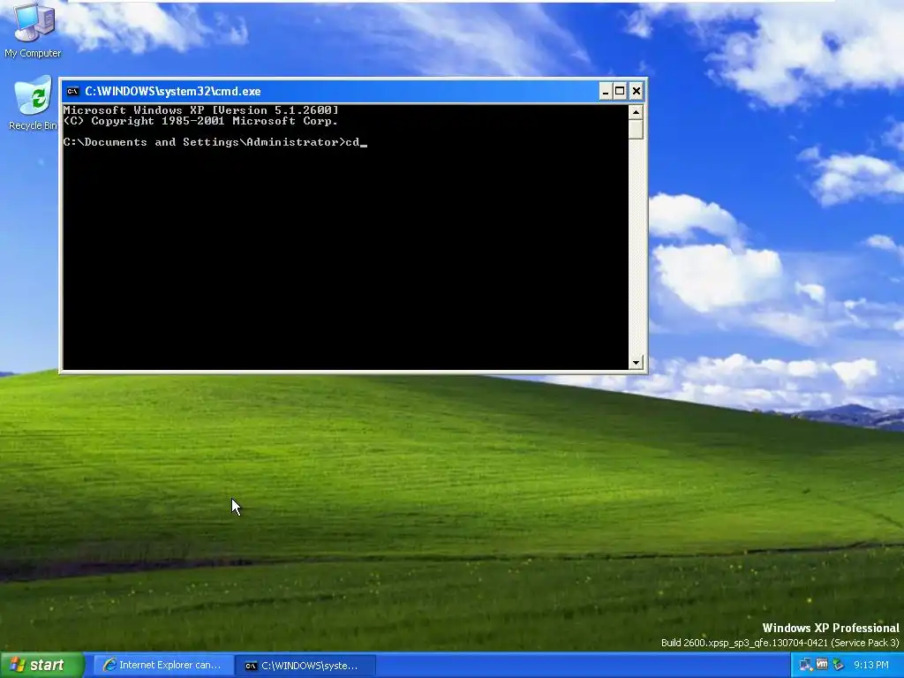Viewport: 904px width, 678px height.
Task: Click the 9:13 PM system clock
Action: pyautogui.click(x=871, y=665)
